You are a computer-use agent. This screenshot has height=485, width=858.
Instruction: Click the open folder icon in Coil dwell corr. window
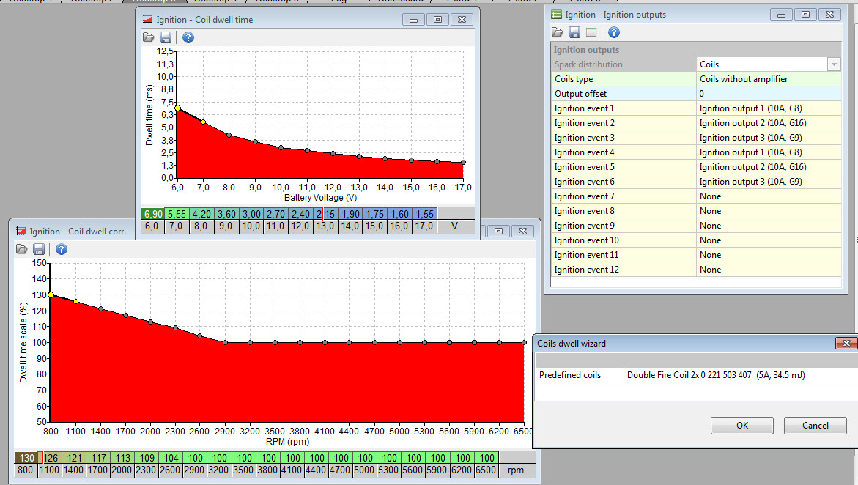click(x=23, y=249)
